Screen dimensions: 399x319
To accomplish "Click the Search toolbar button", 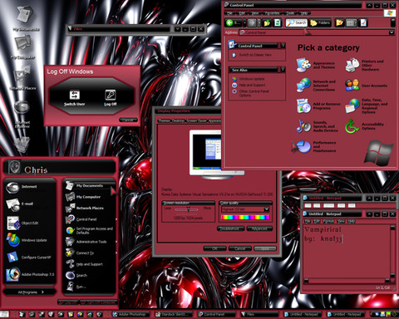I will tap(297, 22).
